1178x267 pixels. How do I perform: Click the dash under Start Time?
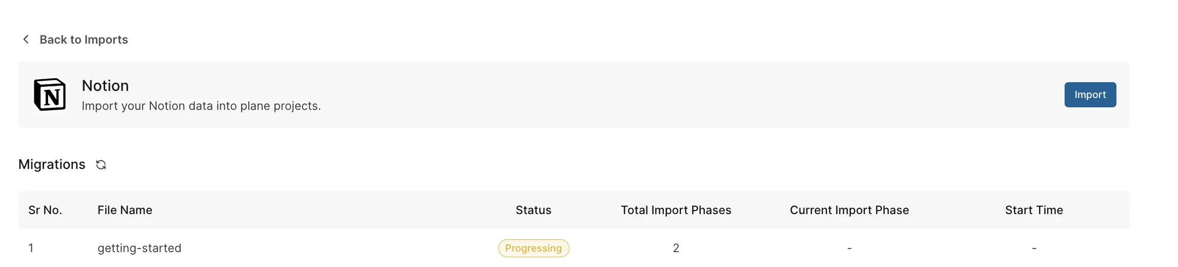(x=1034, y=249)
